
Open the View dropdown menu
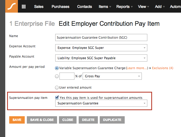(143, 7)
